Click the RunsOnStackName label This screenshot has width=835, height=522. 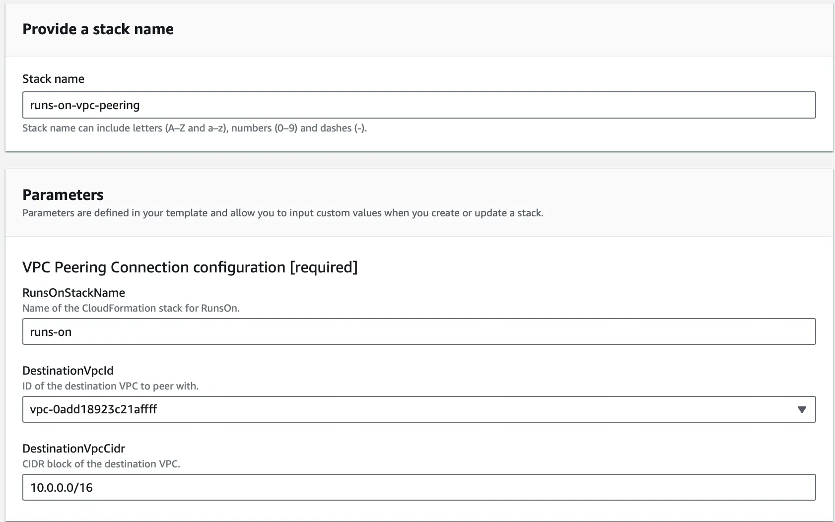click(x=73, y=292)
